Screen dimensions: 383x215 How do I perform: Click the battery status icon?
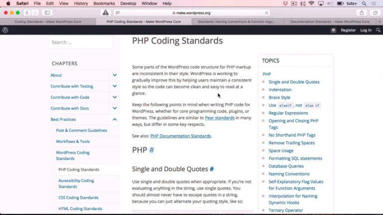(x=340, y=3)
